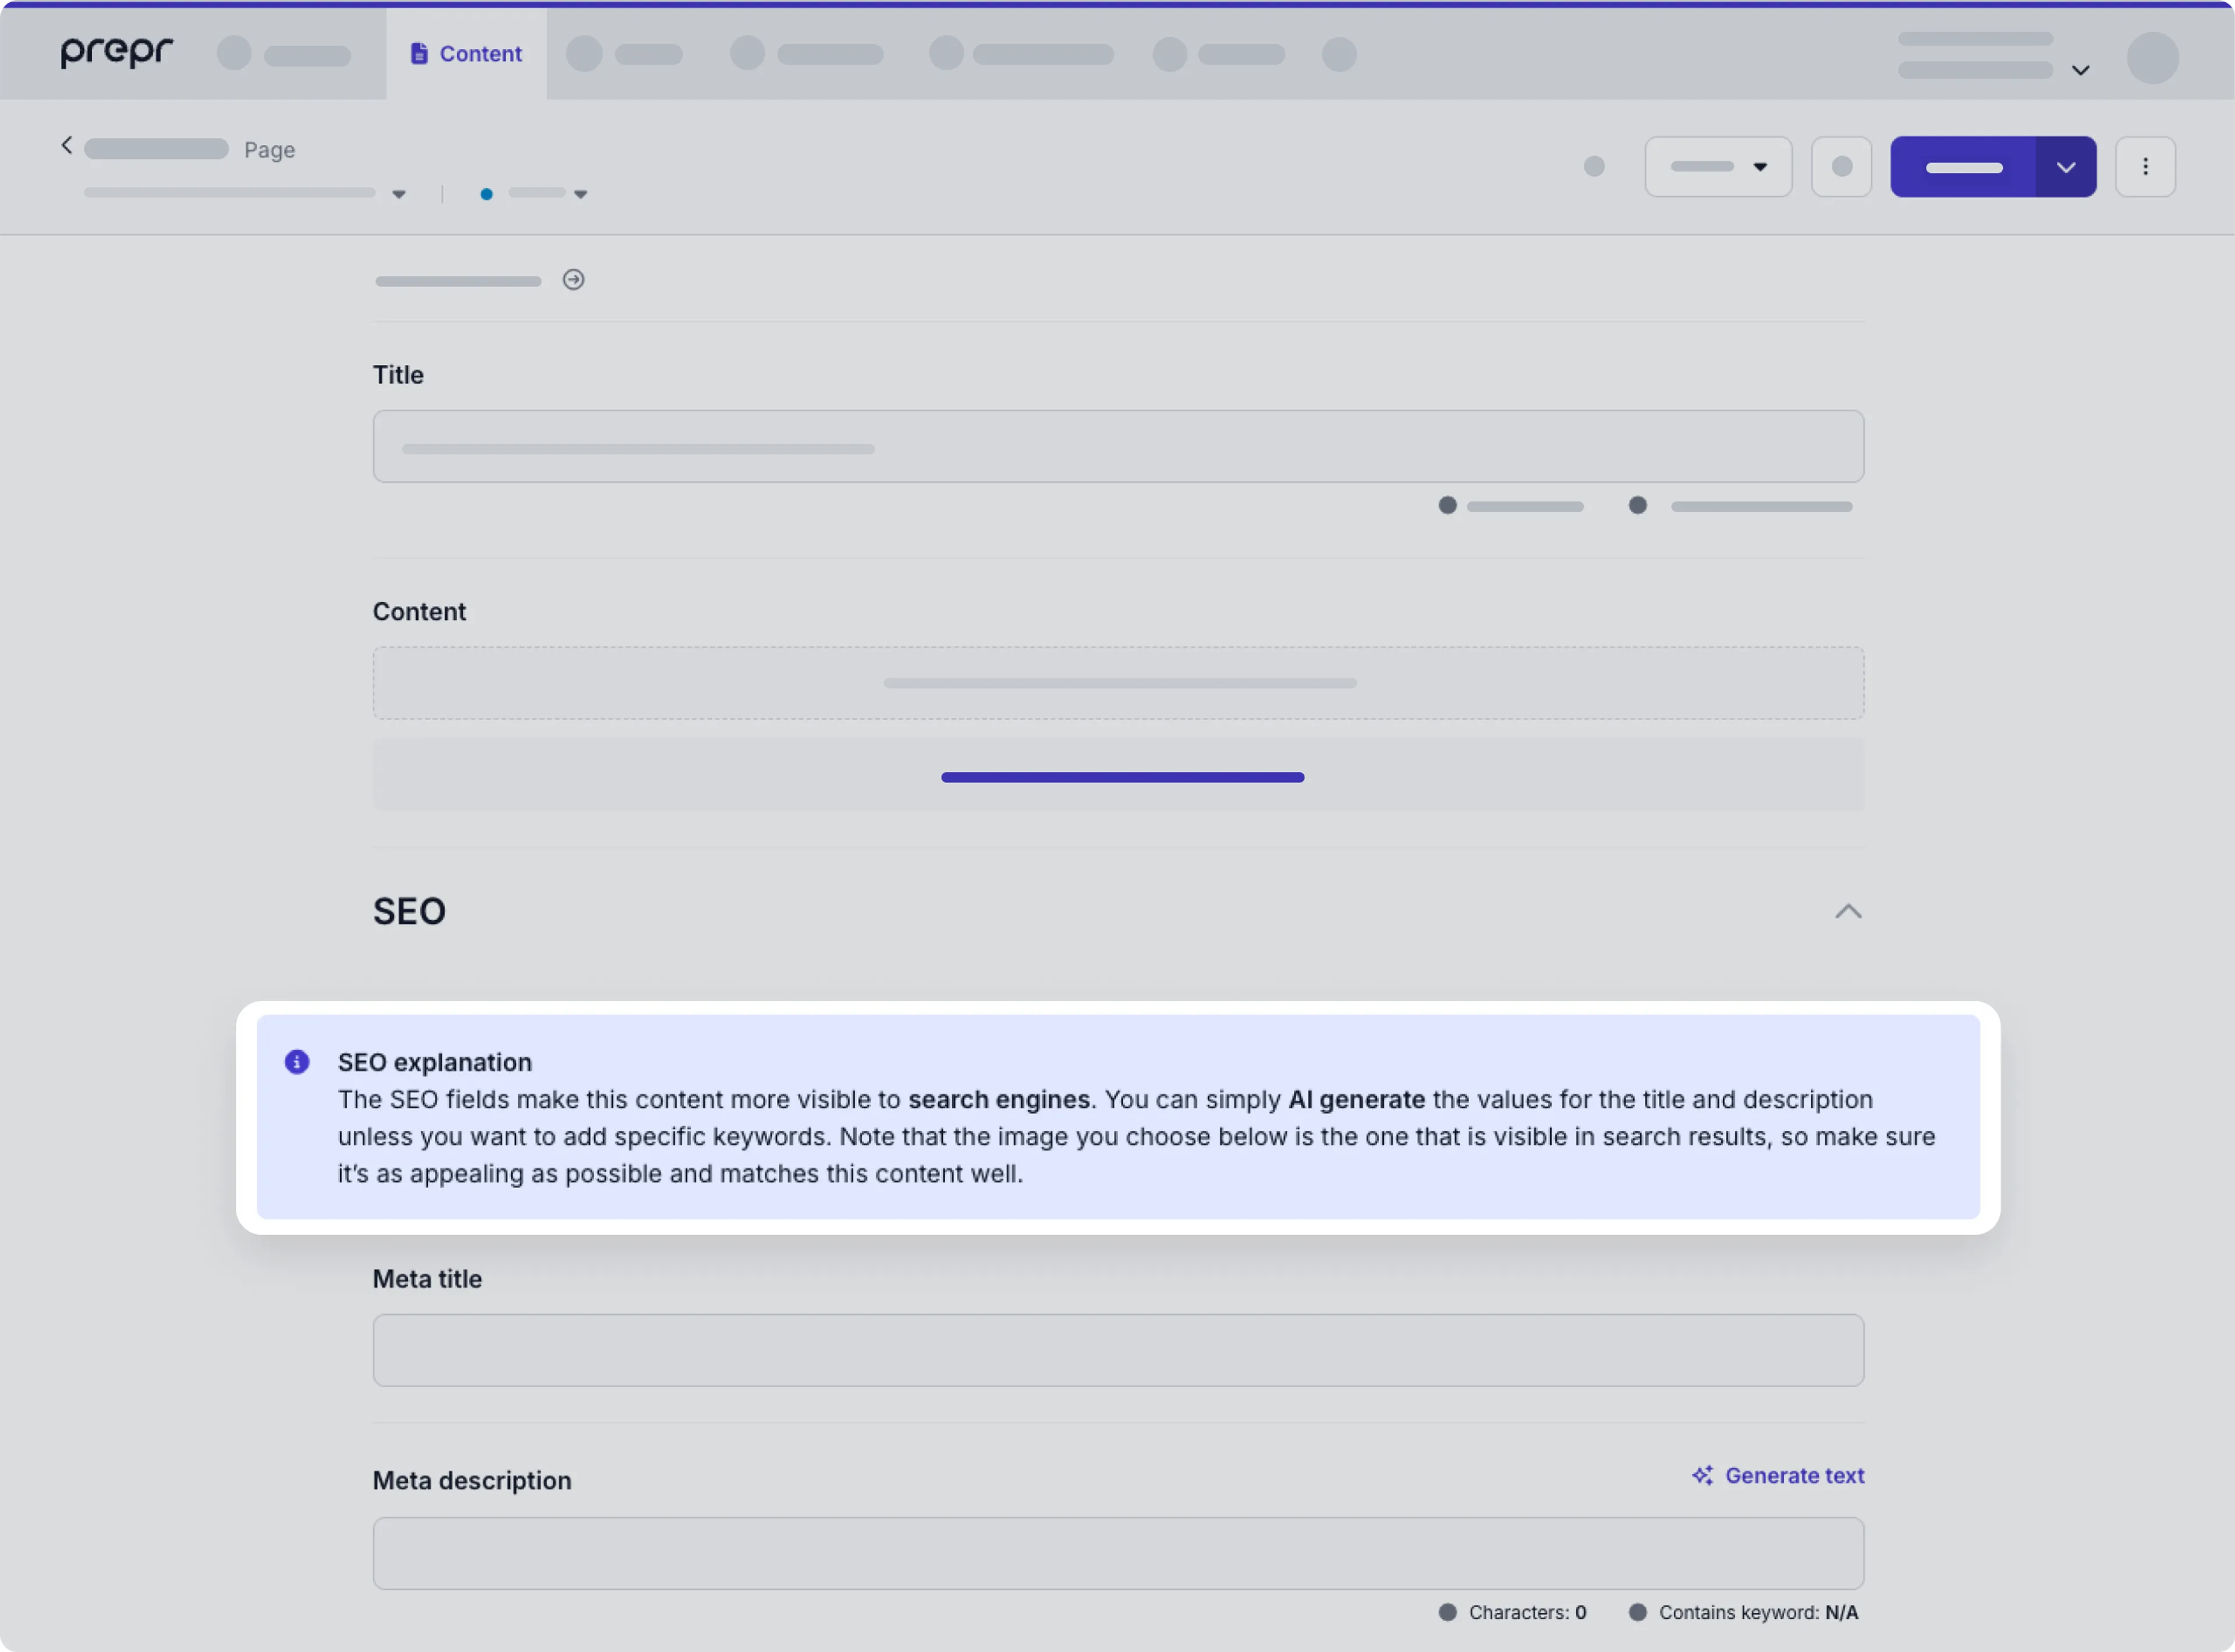Click the circled arrow icon below the header
Image resolution: width=2235 pixels, height=1652 pixels.
pyautogui.click(x=573, y=280)
